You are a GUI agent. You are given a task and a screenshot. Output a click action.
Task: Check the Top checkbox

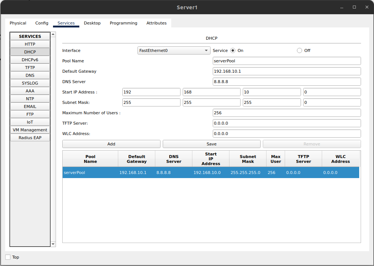pyautogui.click(x=8, y=257)
